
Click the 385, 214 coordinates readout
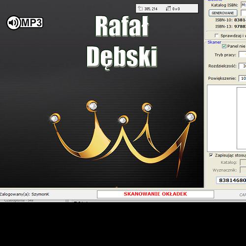coord(151,9)
